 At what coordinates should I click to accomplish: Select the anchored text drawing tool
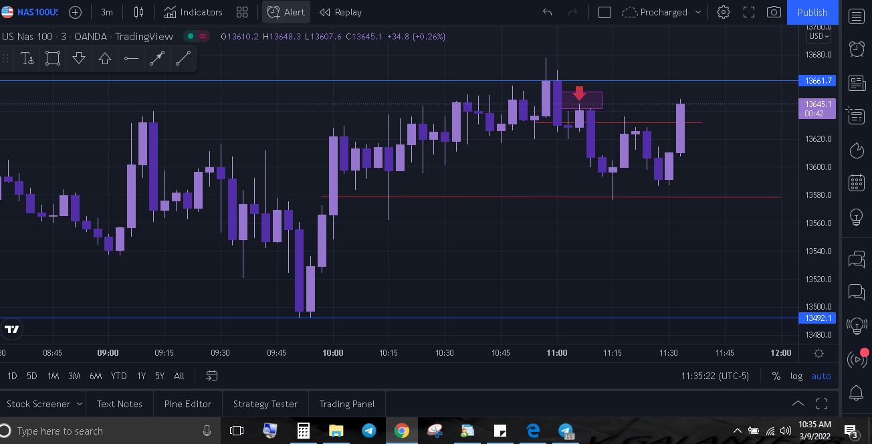coord(27,59)
